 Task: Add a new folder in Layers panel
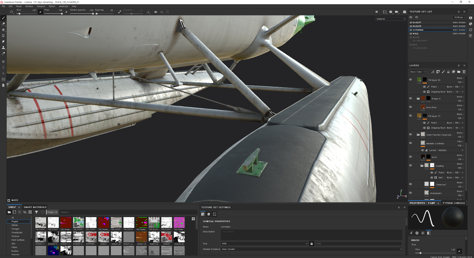(x=459, y=72)
